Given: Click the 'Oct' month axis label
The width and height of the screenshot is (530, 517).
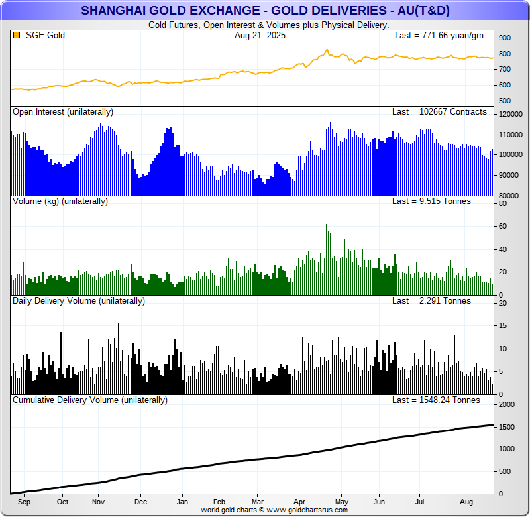Looking at the screenshot, I should pos(62,502).
